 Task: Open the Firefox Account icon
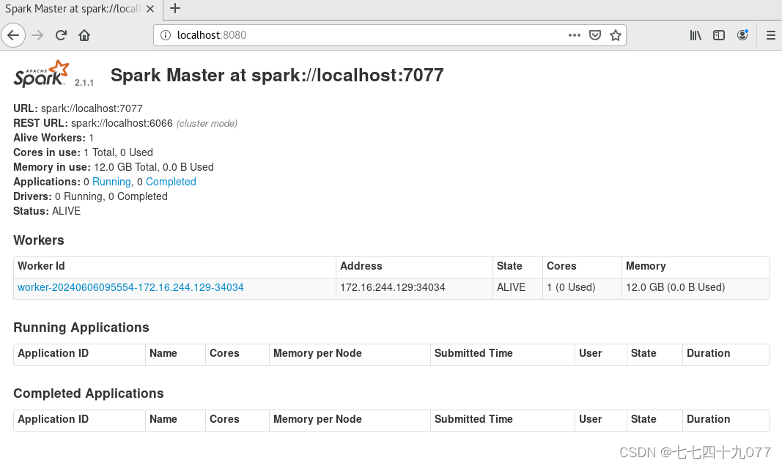(x=742, y=34)
